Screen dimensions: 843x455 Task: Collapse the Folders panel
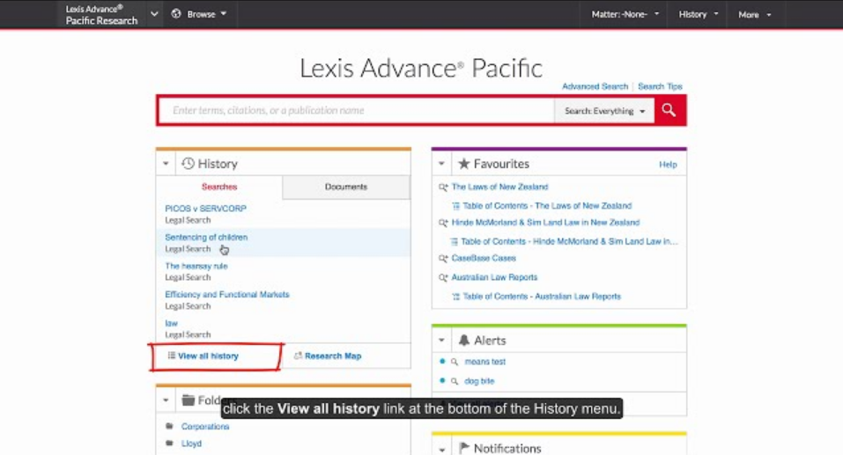pos(166,400)
